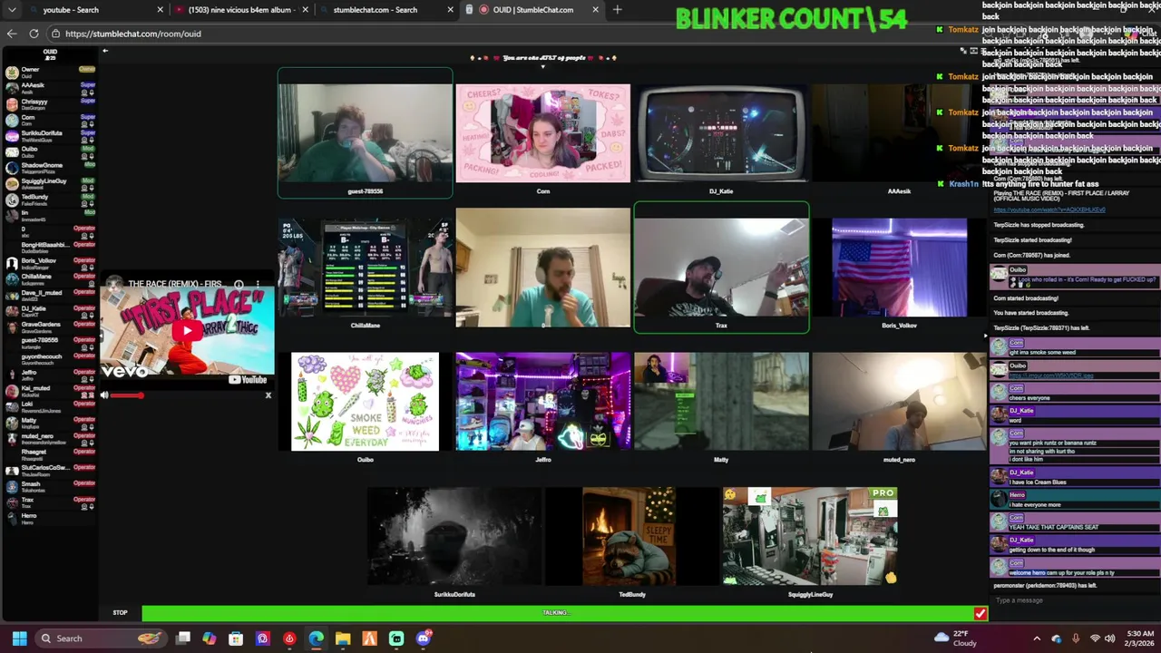Select DJ_Katie's webcam tile
The height and width of the screenshot is (653, 1161).
pos(720,133)
